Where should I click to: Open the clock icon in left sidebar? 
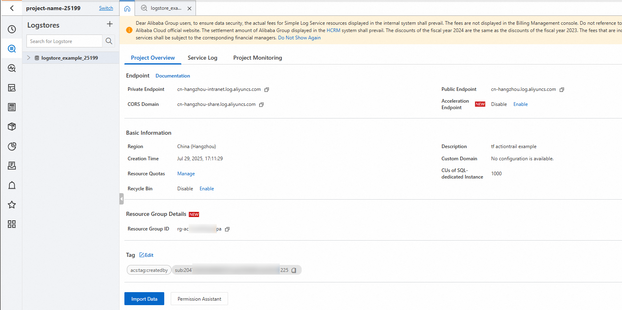pyautogui.click(x=12, y=29)
